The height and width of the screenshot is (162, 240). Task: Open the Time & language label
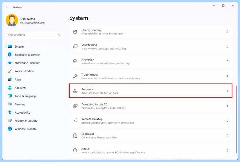coord(26,96)
